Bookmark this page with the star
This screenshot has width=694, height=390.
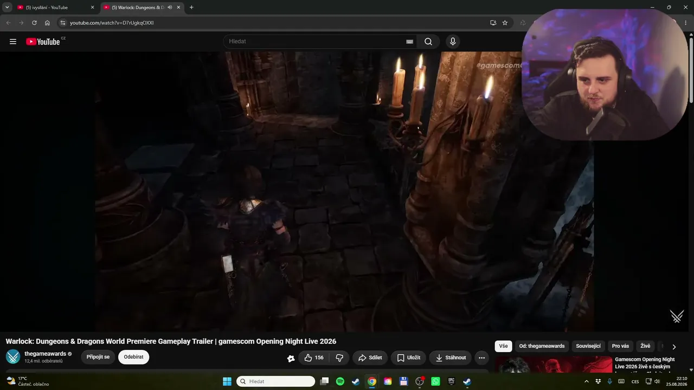[505, 23]
